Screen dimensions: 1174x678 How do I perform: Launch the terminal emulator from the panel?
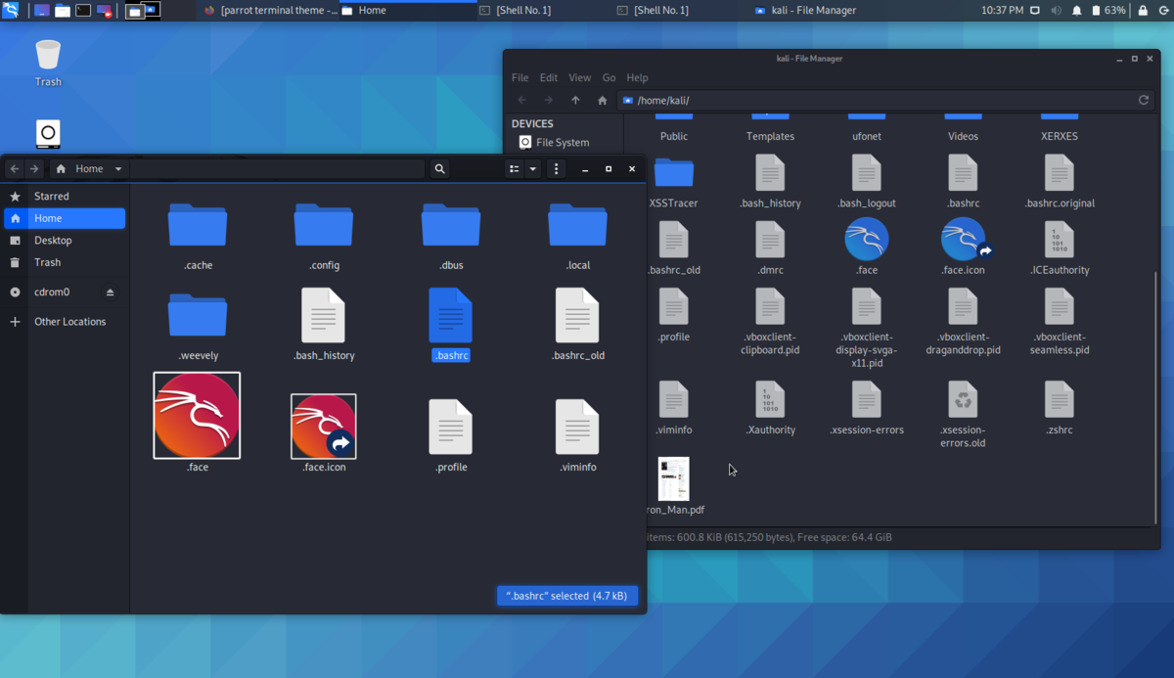[83, 11]
